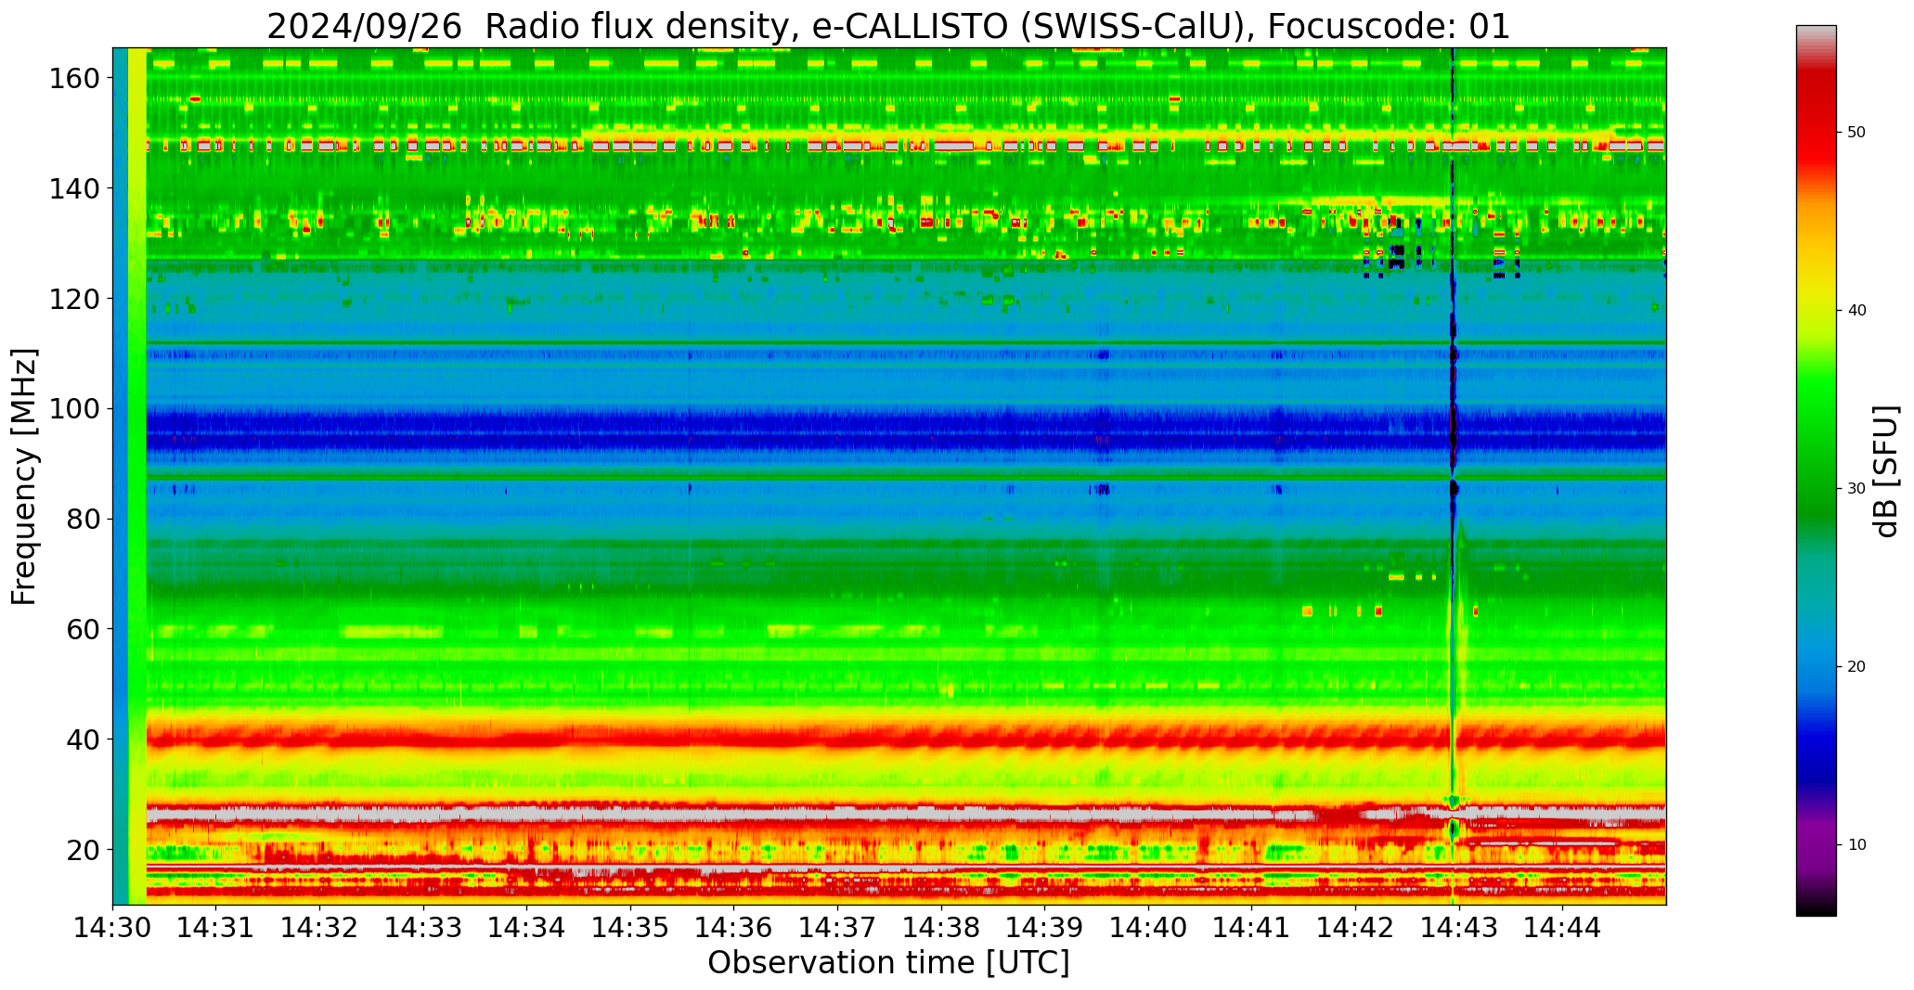Click the yellow calibration stripe near 14:30
Image resolution: width=1914 pixels, height=990 pixels.
point(137,476)
